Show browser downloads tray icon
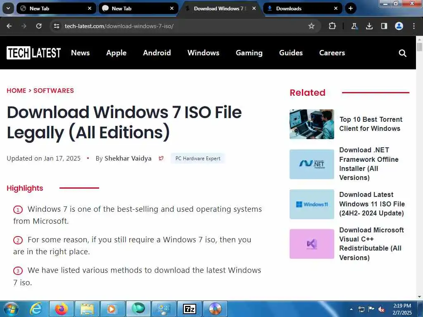The width and height of the screenshot is (423, 317). click(x=369, y=26)
